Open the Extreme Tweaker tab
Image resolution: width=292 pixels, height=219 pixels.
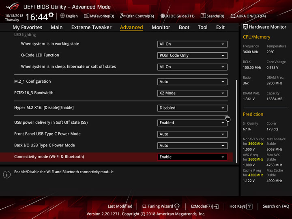point(91,28)
